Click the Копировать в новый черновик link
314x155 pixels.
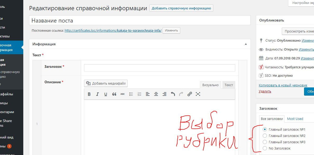(283, 85)
